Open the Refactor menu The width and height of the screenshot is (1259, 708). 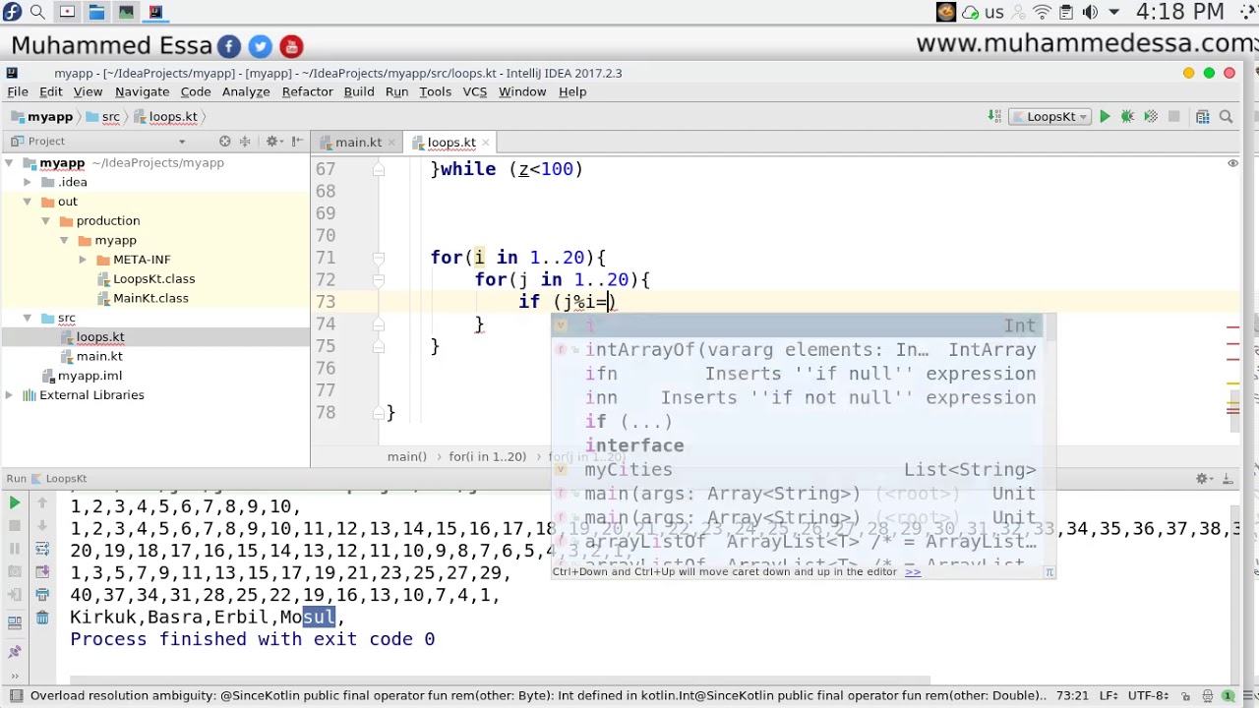(307, 91)
